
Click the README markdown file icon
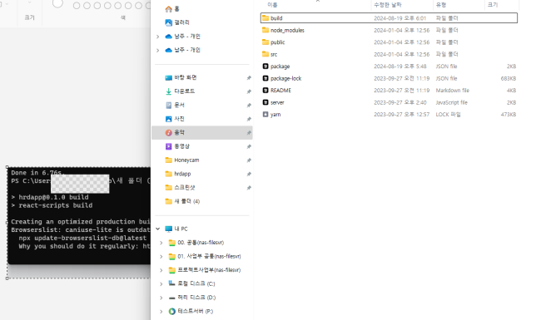(266, 91)
